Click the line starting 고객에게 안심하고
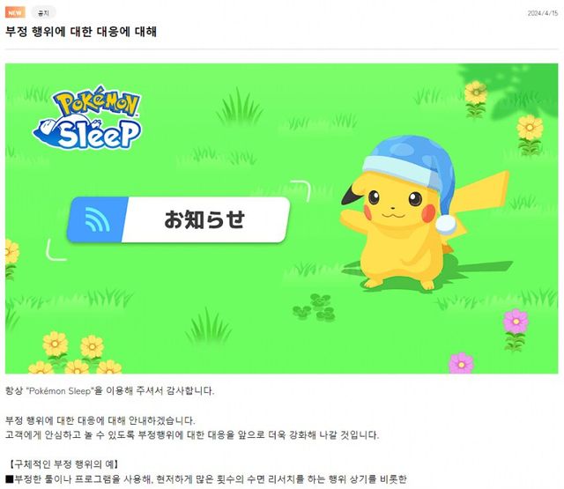564x489 pixels. point(192,435)
